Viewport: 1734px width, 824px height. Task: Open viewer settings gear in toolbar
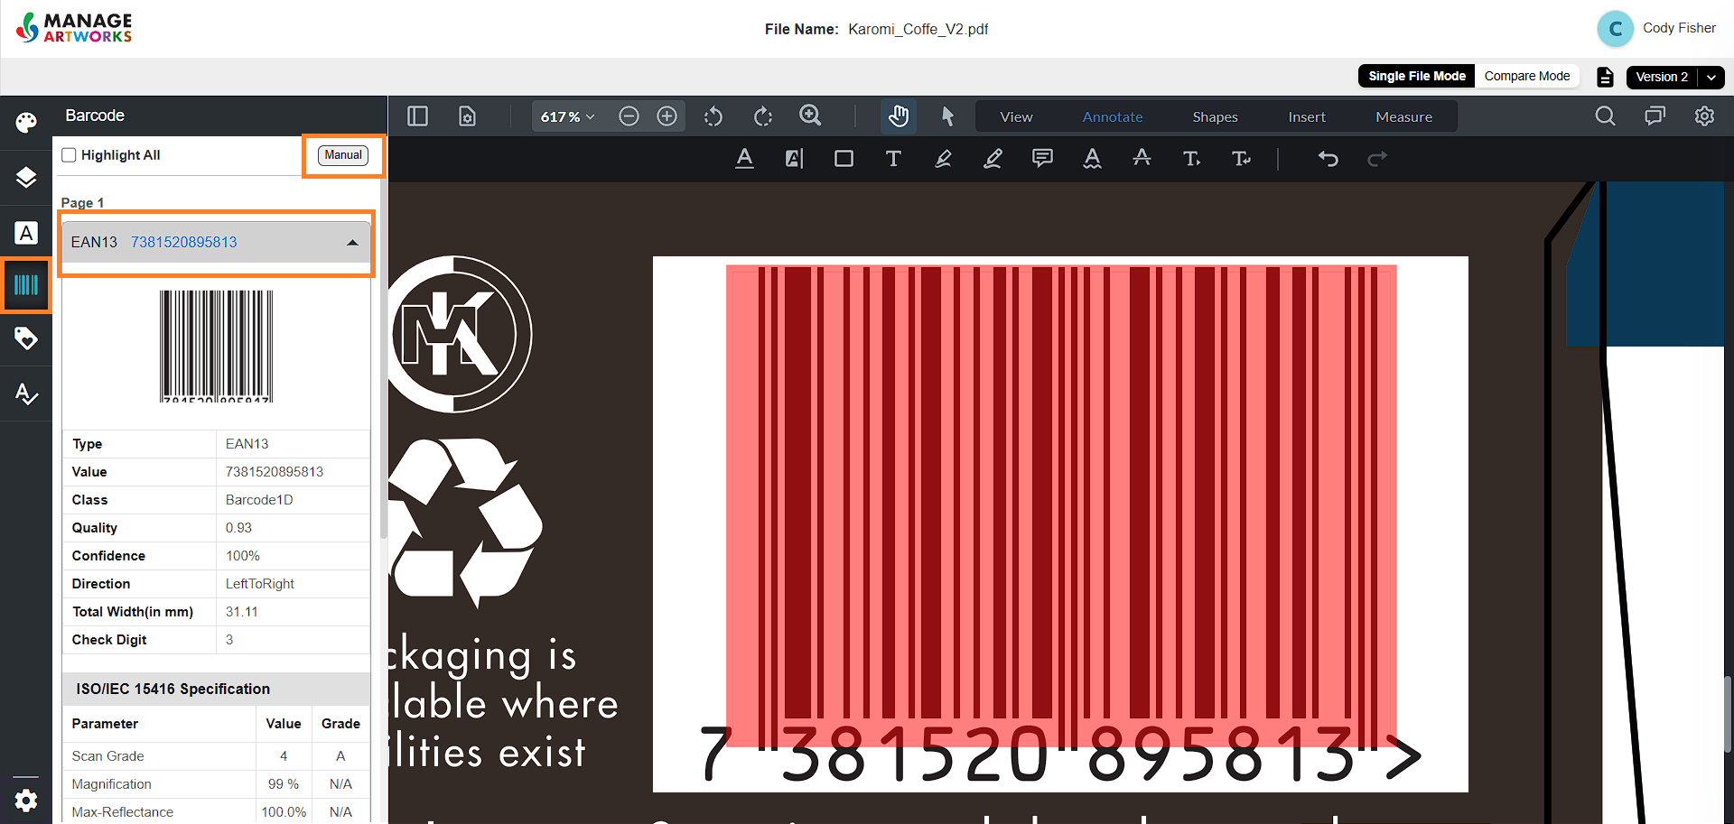click(1704, 116)
